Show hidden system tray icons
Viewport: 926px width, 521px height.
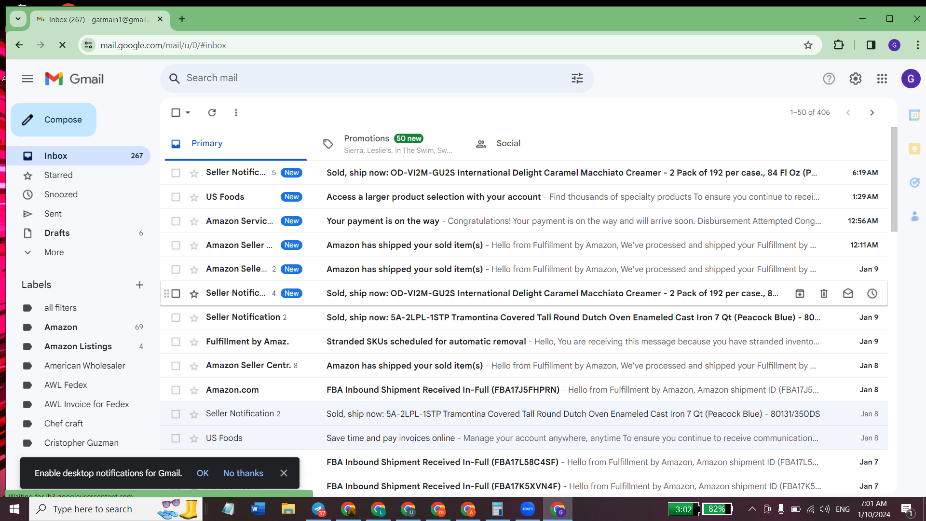coord(752,509)
